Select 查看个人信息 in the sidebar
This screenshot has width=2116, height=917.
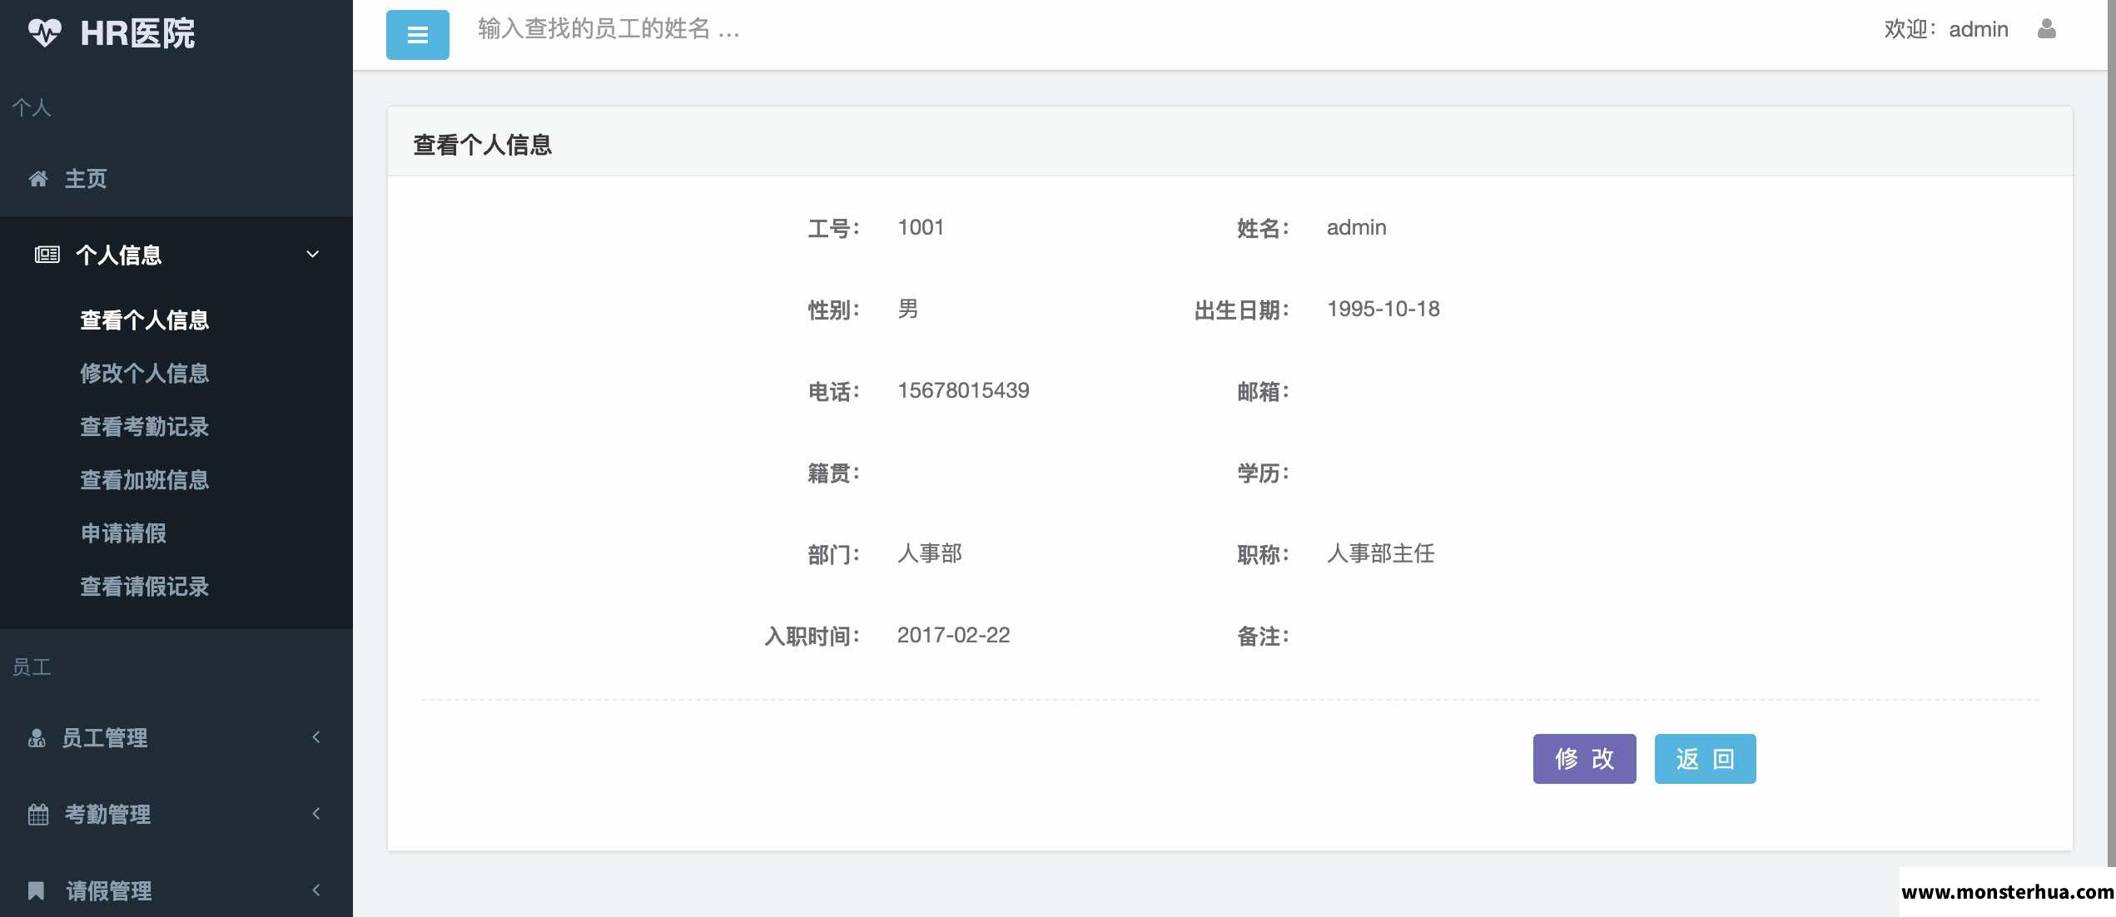coord(144,320)
